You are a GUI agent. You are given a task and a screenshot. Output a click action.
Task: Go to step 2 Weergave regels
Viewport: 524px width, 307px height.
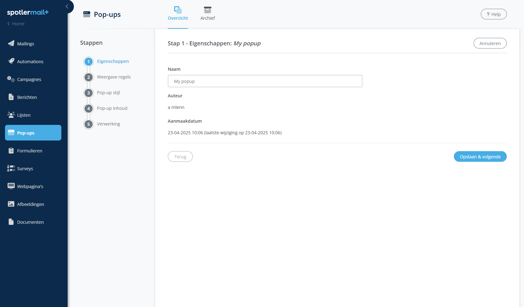tap(114, 77)
